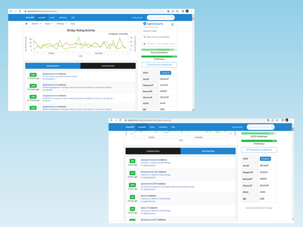The width and height of the screenshot is (303, 227).
Task: Click the share icon in the bottom browser toolbar
Action: point(273,120)
